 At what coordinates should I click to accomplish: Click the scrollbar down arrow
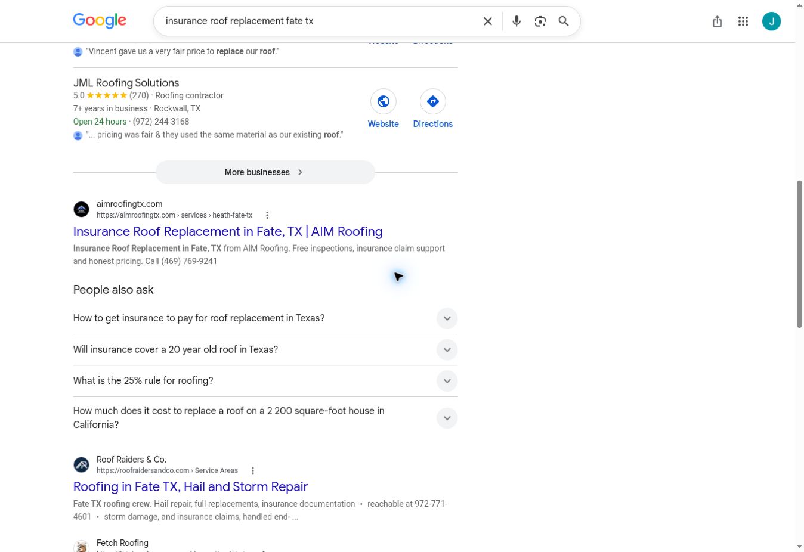(x=799, y=546)
